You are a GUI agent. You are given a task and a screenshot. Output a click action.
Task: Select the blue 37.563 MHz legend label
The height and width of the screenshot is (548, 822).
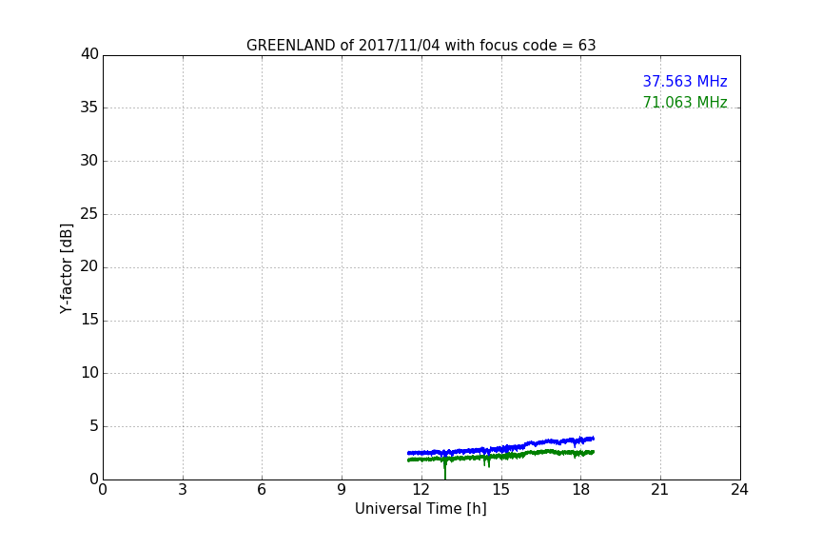(685, 82)
